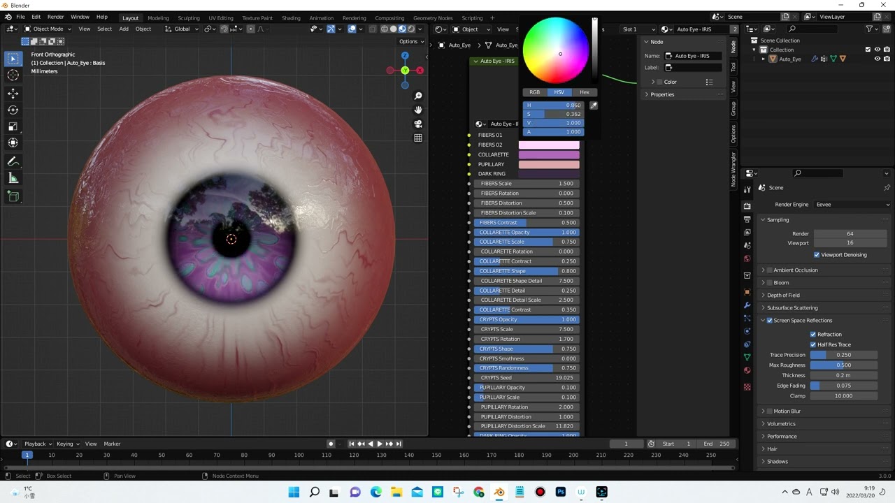Click the FIBERS 02 color swatch

(x=549, y=145)
